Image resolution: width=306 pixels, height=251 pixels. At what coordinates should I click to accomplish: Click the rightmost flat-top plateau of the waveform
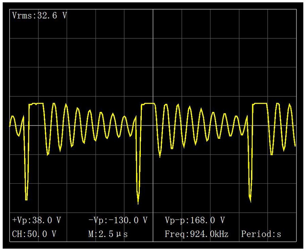pos(260,103)
